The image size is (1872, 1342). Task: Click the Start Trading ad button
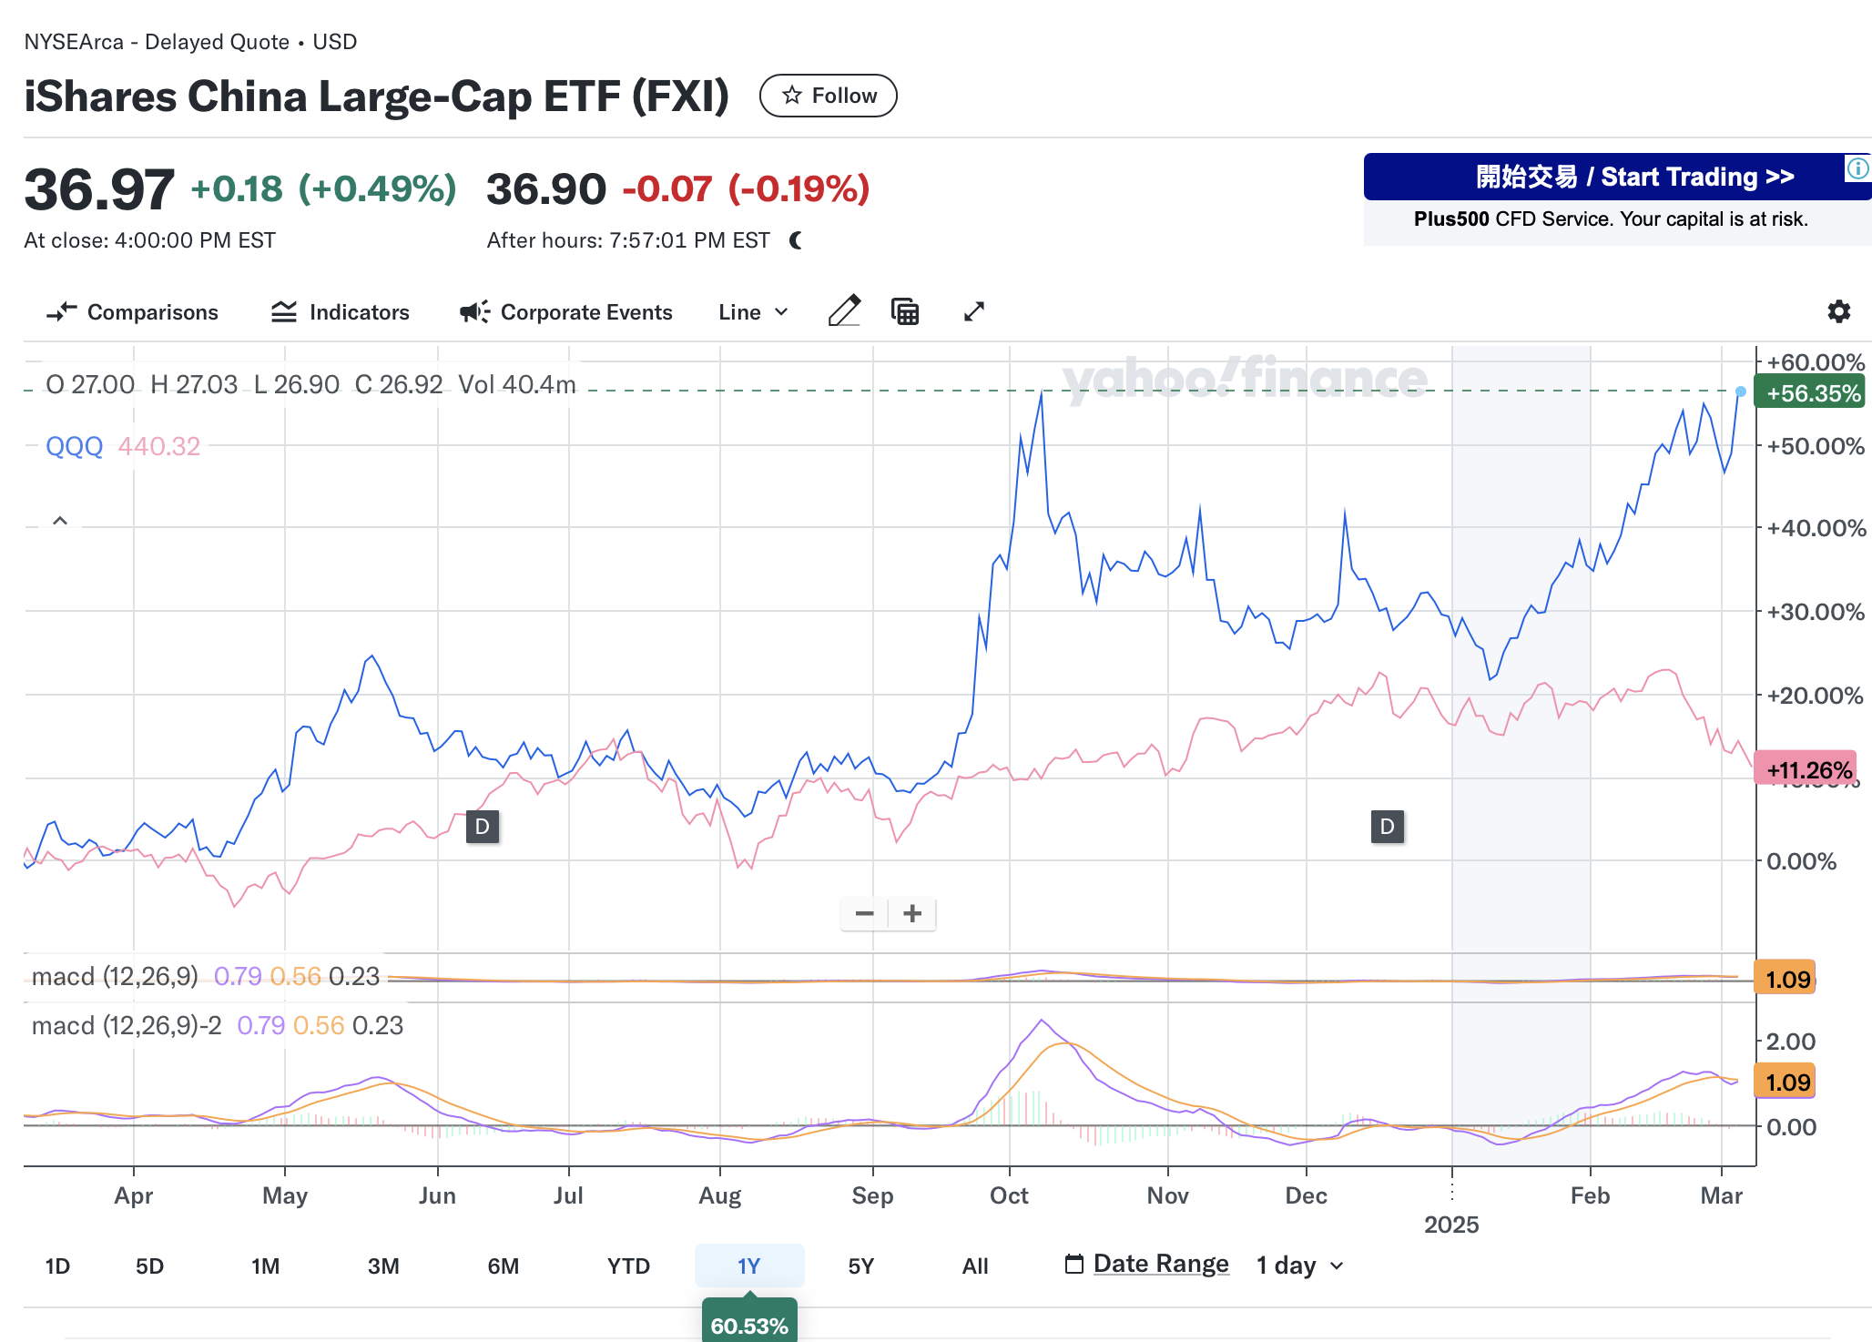(1617, 177)
